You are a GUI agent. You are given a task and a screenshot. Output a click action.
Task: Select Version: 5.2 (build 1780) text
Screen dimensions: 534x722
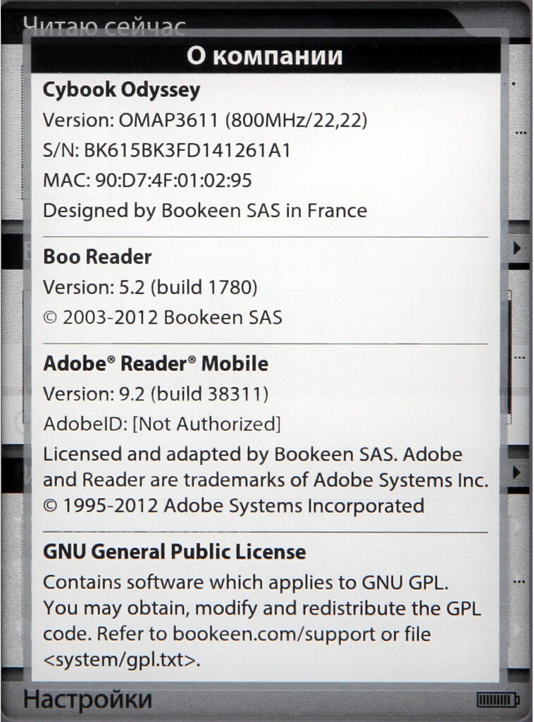(150, 288)
